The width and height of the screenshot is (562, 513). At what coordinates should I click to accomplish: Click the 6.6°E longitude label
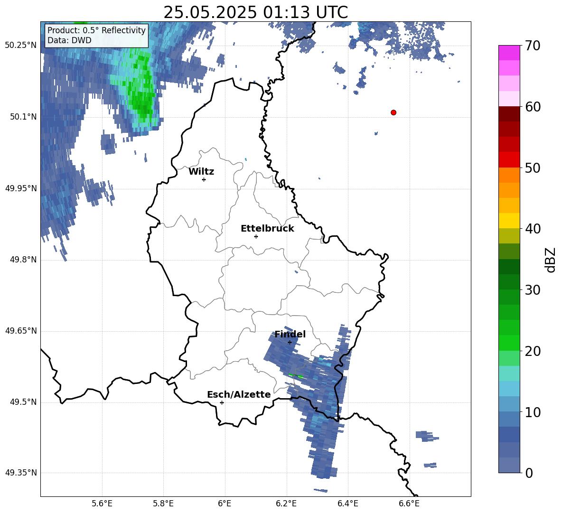pos(409,504)
